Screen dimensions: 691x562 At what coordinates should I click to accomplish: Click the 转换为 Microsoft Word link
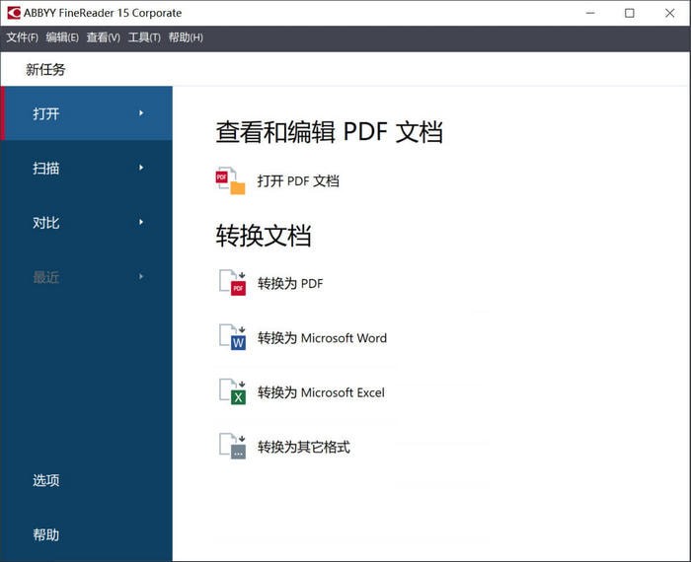tap(322, 337)
